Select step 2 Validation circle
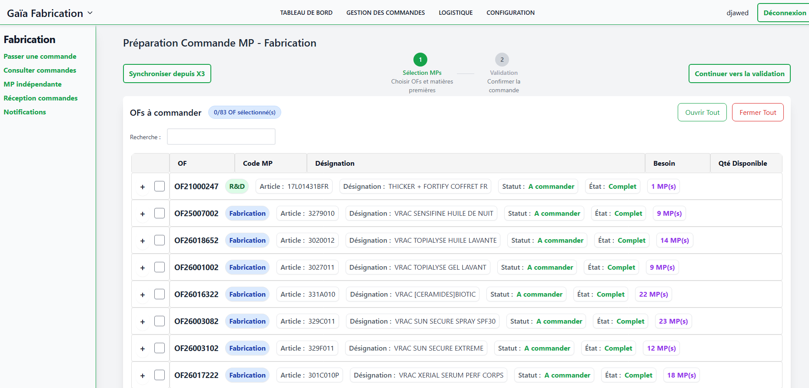Screen dimensions: 809x388 (x=502, y=60)
